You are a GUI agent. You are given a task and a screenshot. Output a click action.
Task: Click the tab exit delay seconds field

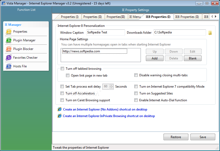106,87
